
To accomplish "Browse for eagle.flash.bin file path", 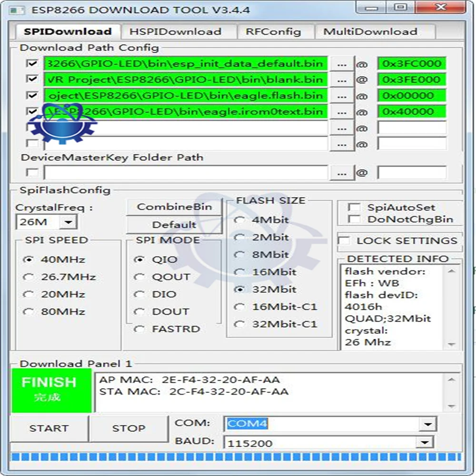I will (342, 96).
